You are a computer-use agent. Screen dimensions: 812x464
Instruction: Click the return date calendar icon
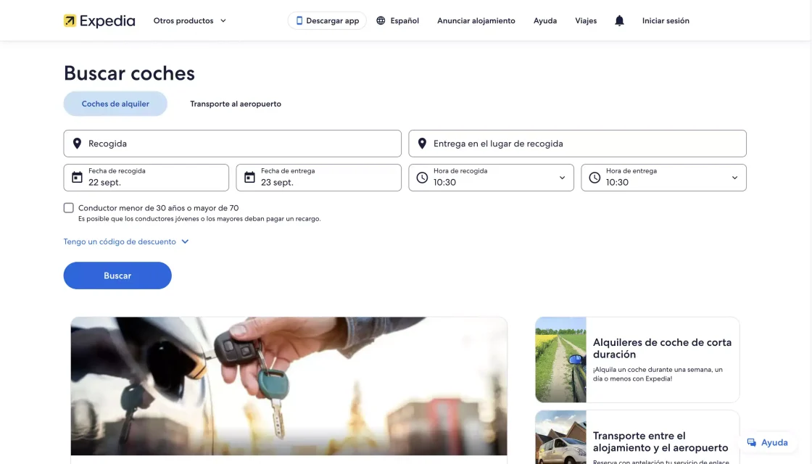[x=249, y=177]
